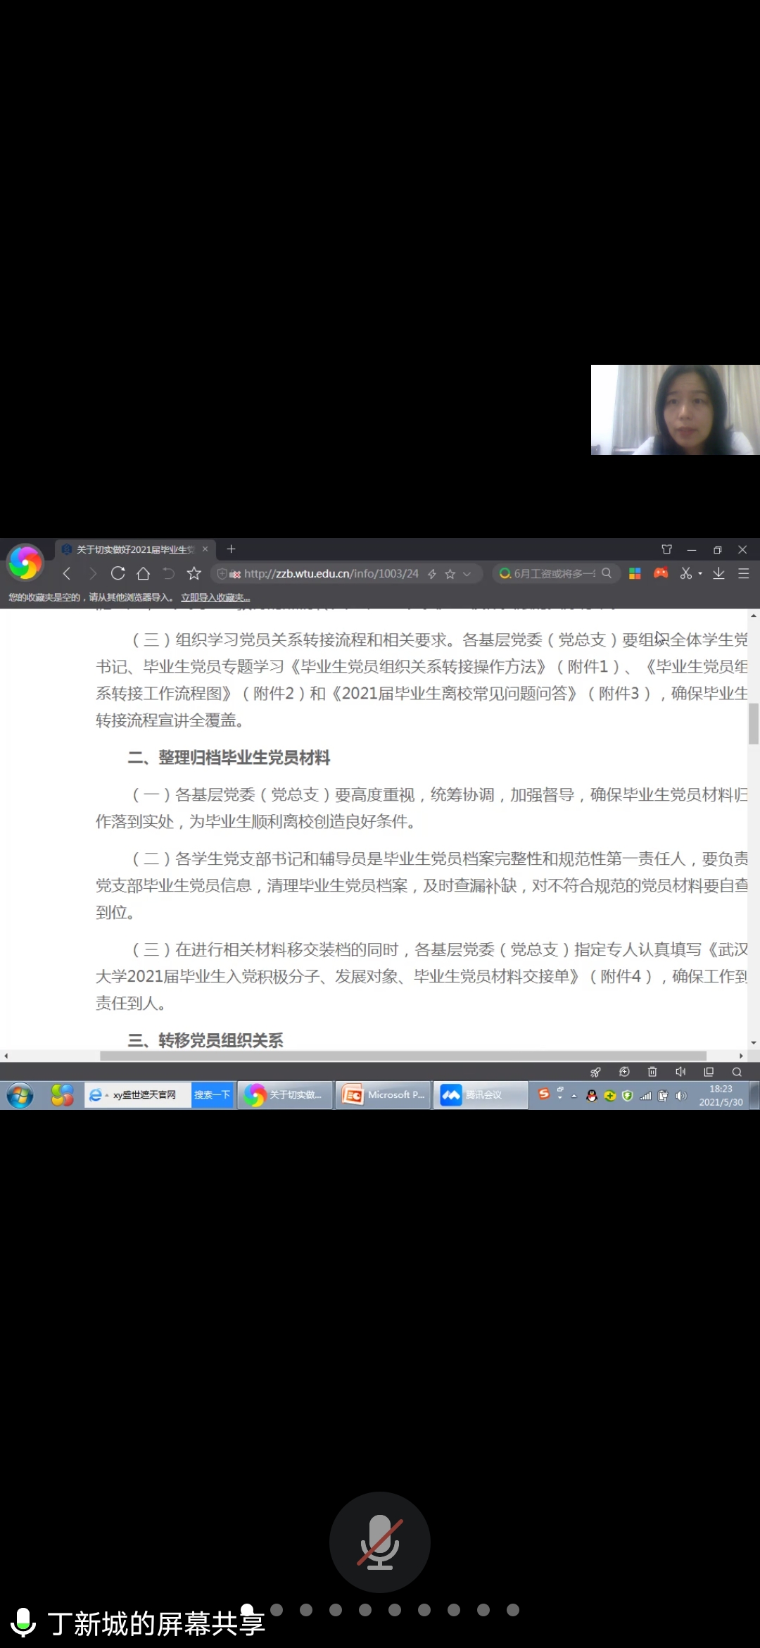Select the 关于切实做好2021届毕业生 browser tab
Viewport: 760px width, 1648px height.
[134, 549]
